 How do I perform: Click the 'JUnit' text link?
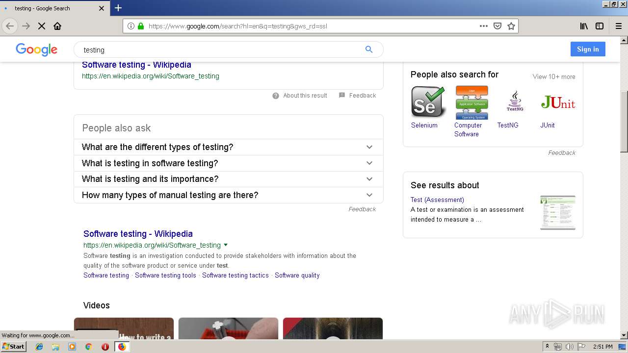[548, 126]
